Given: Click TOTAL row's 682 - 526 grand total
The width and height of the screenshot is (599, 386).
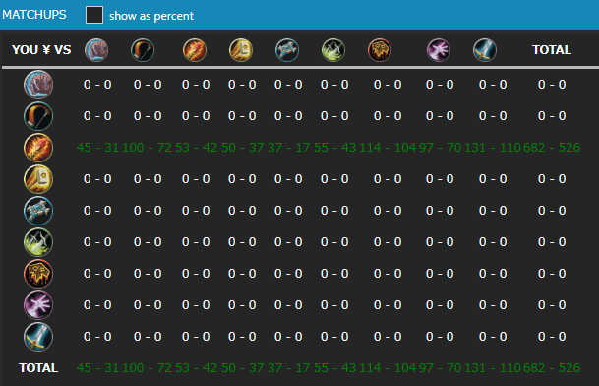Looking at the screenshot, I should 552,368.
